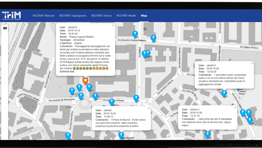Click marker under Il Pane di Maurizi popup
Image resolution: width=262 pixels, height=148 pixels.
(x=121, y=135)
